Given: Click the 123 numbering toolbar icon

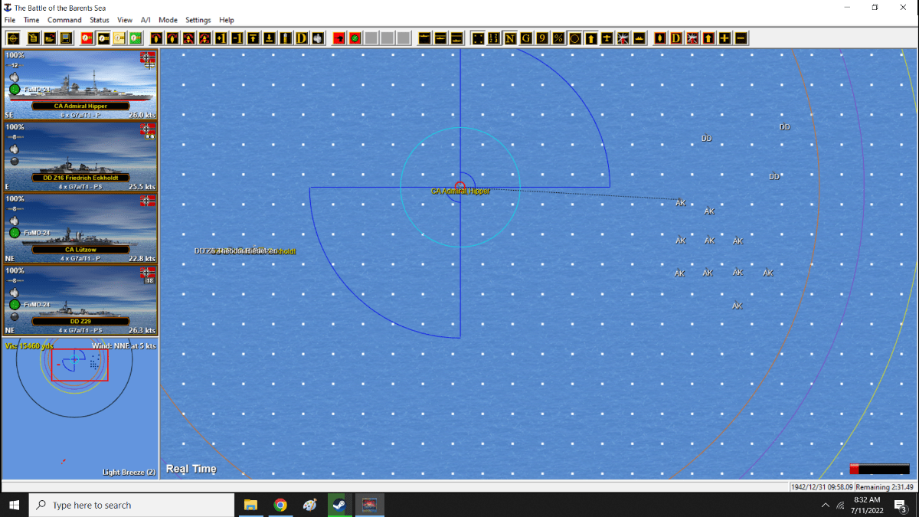Looking at the screenshot, I should 494,38.
